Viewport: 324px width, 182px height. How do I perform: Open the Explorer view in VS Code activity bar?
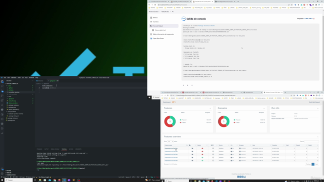[x=2, y=81]
